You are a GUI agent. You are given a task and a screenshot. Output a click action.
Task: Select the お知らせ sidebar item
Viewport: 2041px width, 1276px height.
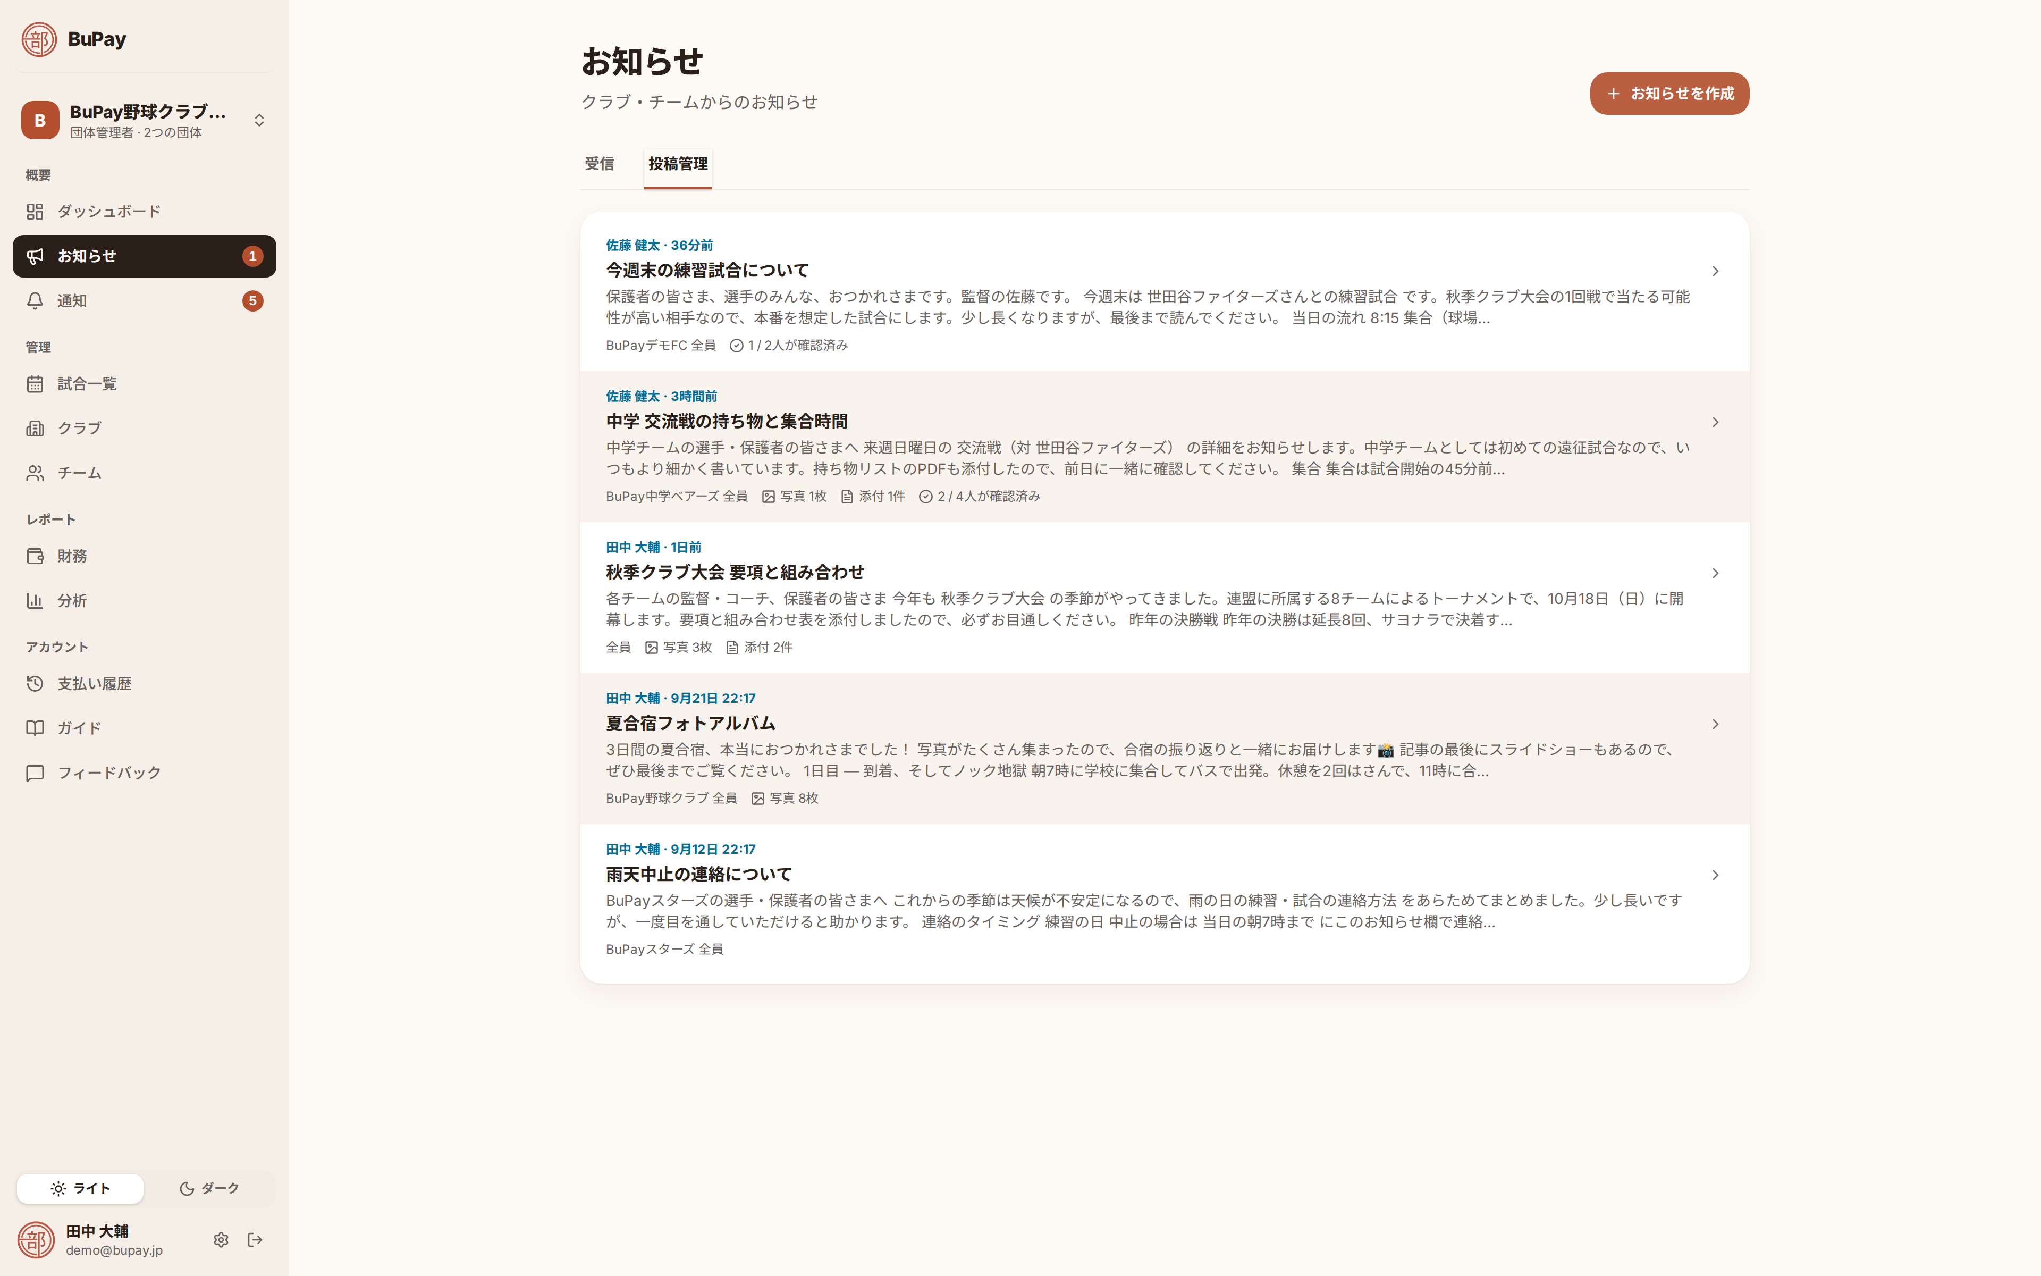click(x=144, y=256)
